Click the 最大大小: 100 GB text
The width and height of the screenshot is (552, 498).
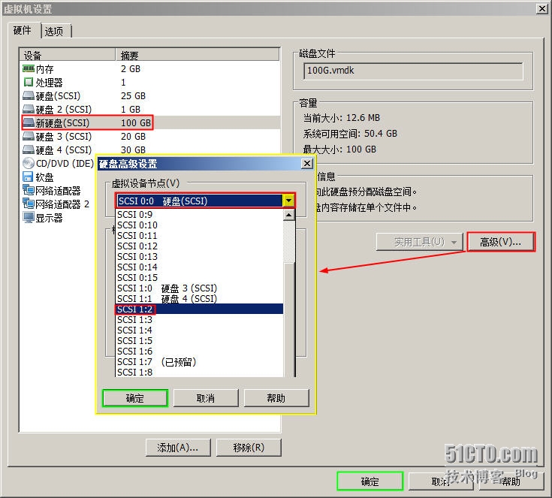tap(339, 149)
